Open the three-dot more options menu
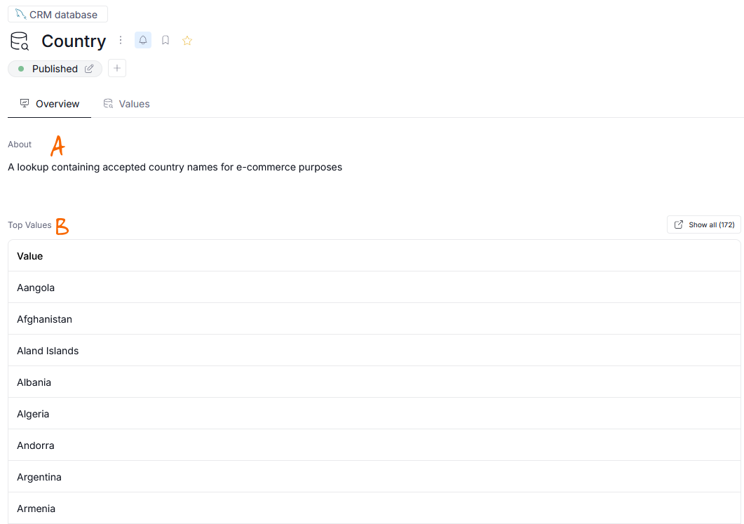The width and height of the screenshot is (744, 524). click(121, 40)
